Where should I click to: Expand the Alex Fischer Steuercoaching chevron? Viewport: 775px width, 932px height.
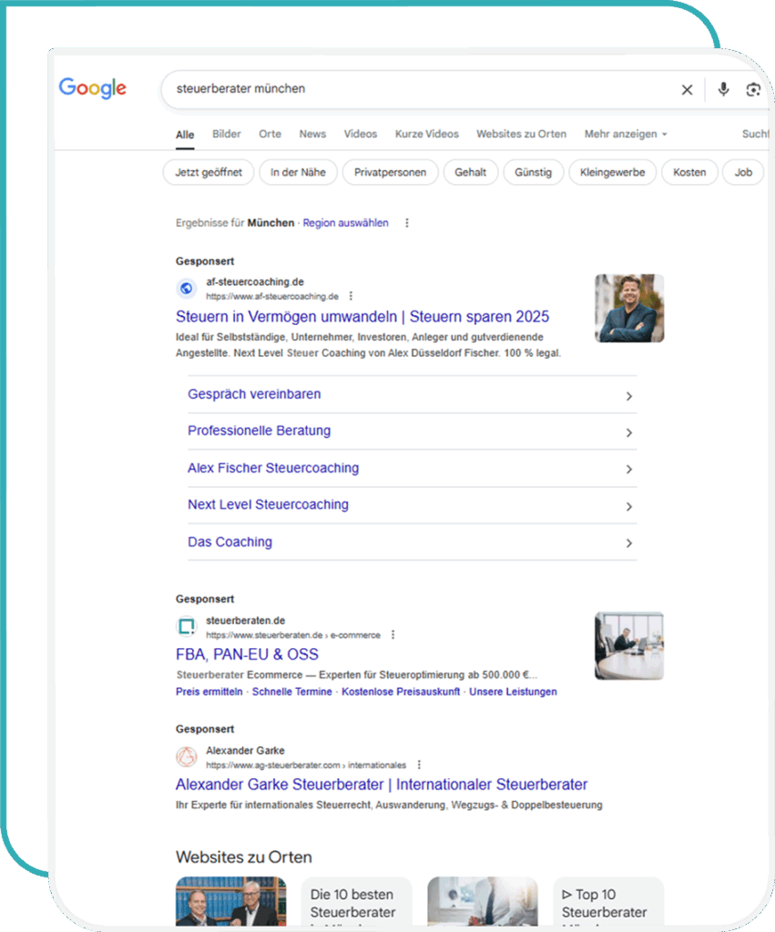[628, 470]
